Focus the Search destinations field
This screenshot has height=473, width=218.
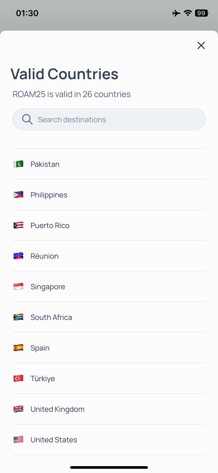coord(109,119)
